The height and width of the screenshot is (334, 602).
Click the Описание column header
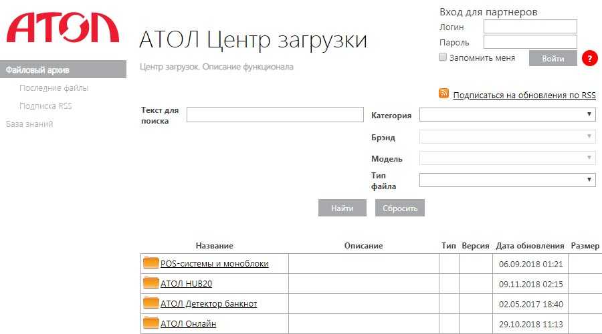click(x=364, y=246)
